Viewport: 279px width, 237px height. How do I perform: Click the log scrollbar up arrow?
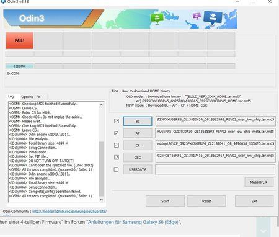102,105
